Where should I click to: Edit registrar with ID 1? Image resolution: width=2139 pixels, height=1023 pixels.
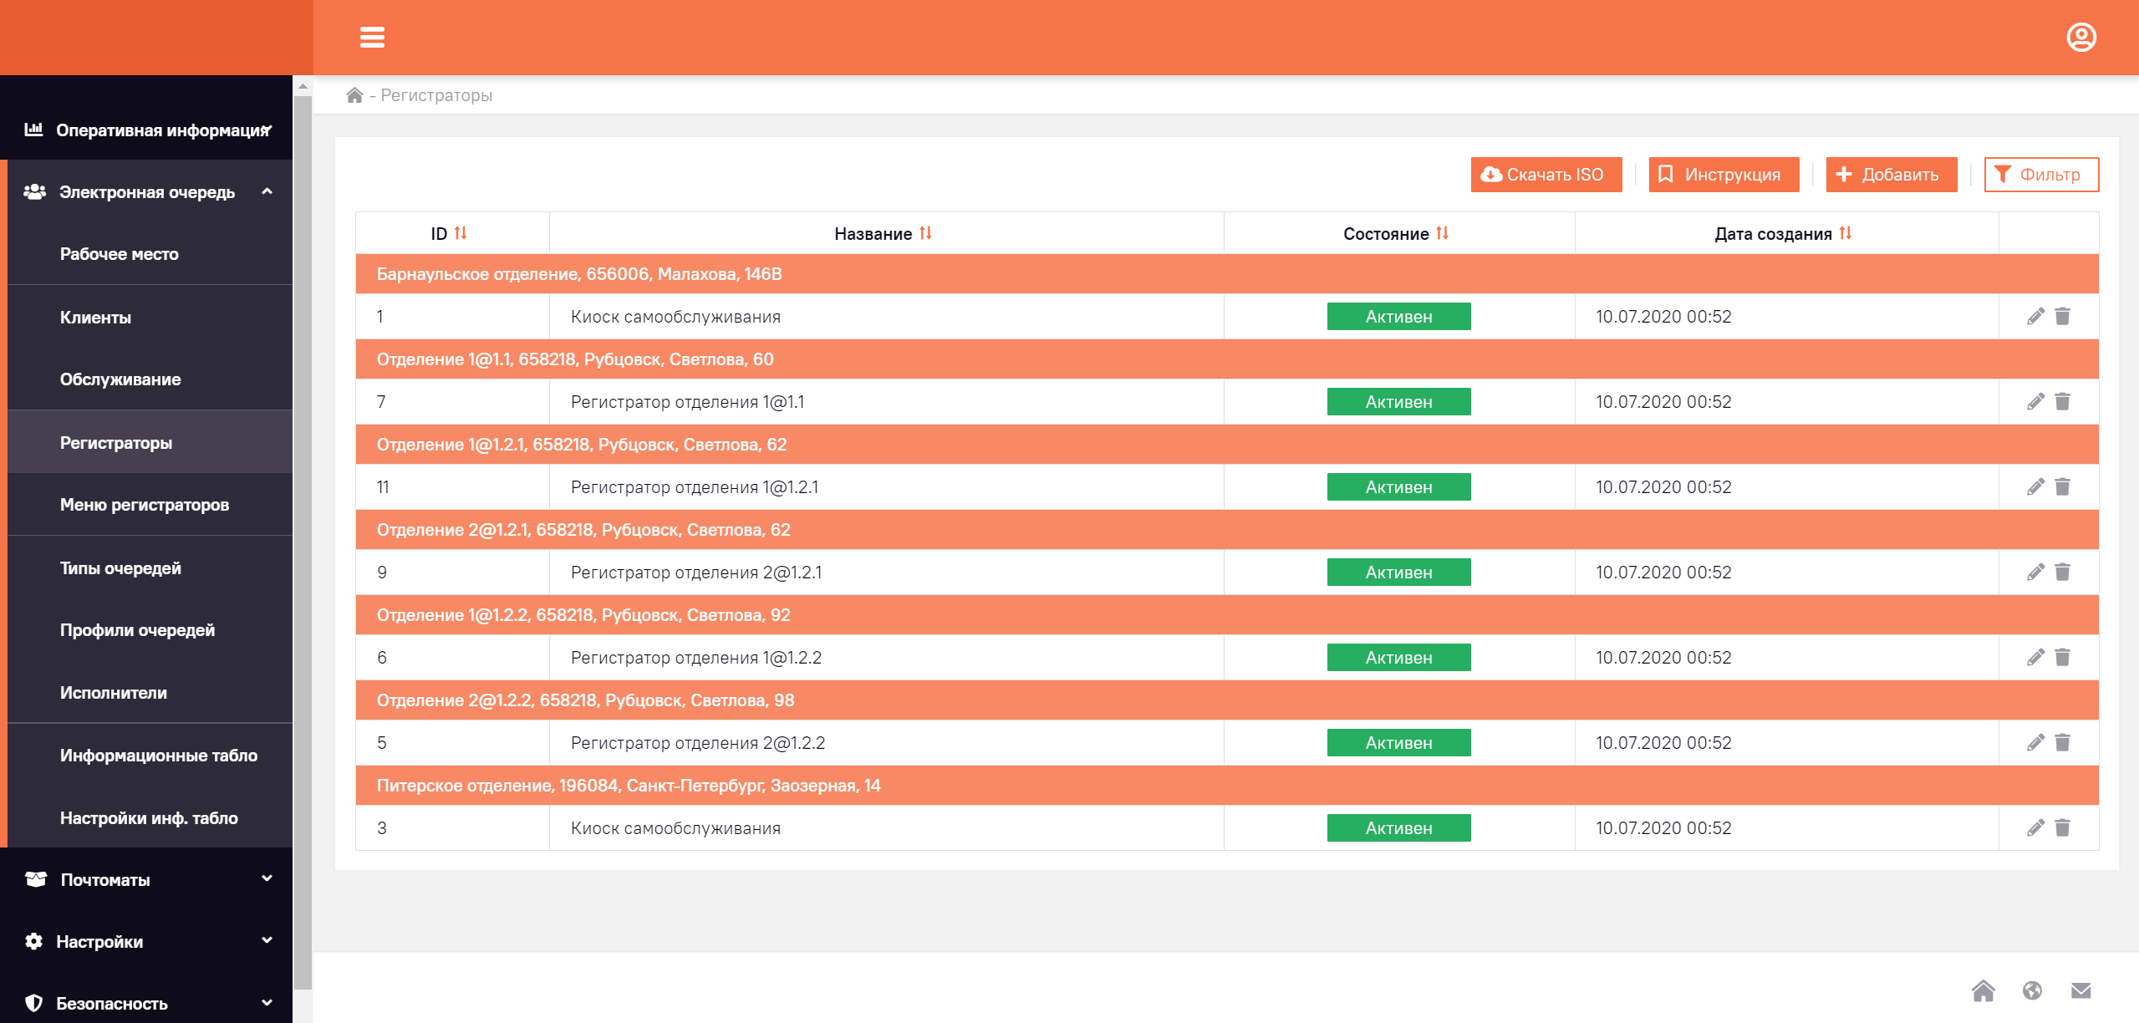tap(2035, 317)
